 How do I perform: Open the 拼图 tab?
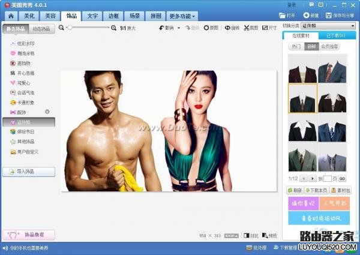155,16
